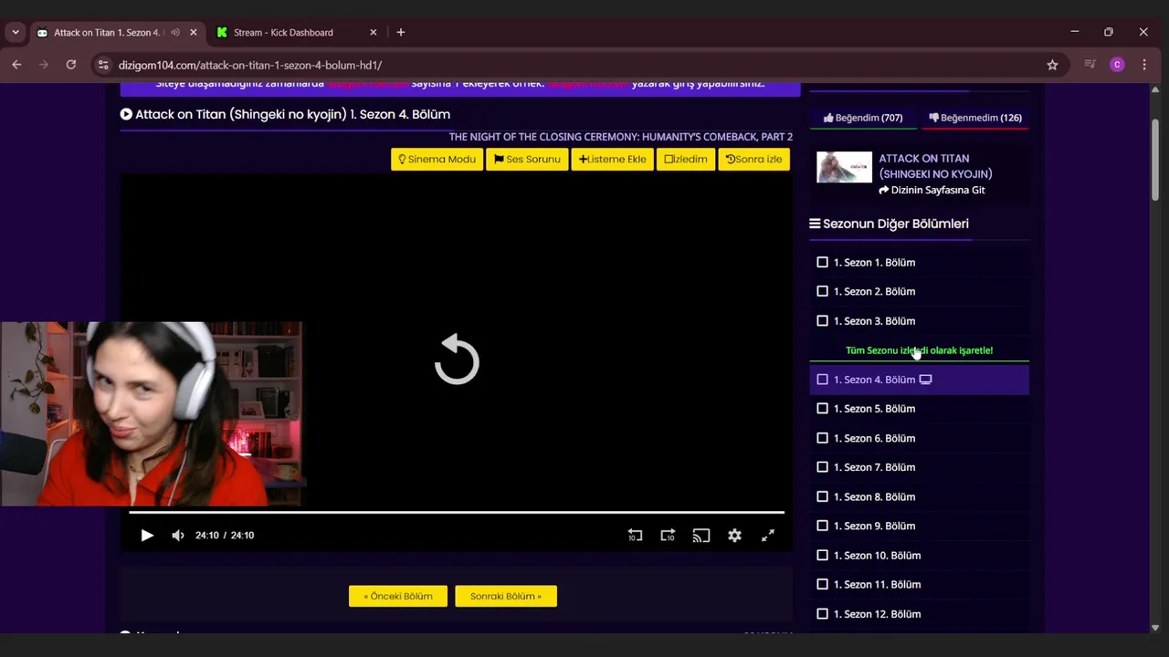The height and width of the screenshot is (657, 1169).
Task: Go to Önceki Bölüm
Action: pos(398,596)
